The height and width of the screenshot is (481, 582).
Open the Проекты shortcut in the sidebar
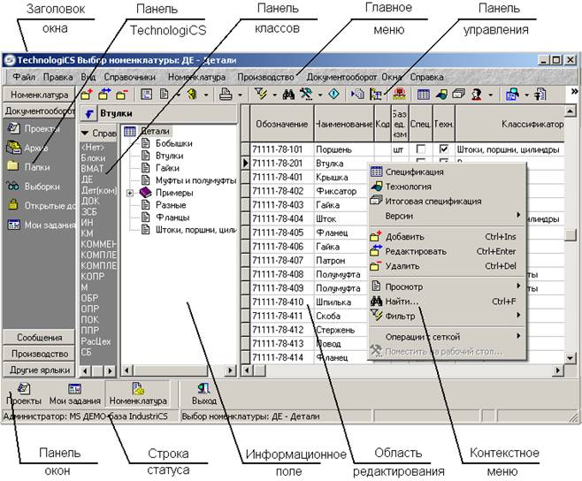click(37, 128)
